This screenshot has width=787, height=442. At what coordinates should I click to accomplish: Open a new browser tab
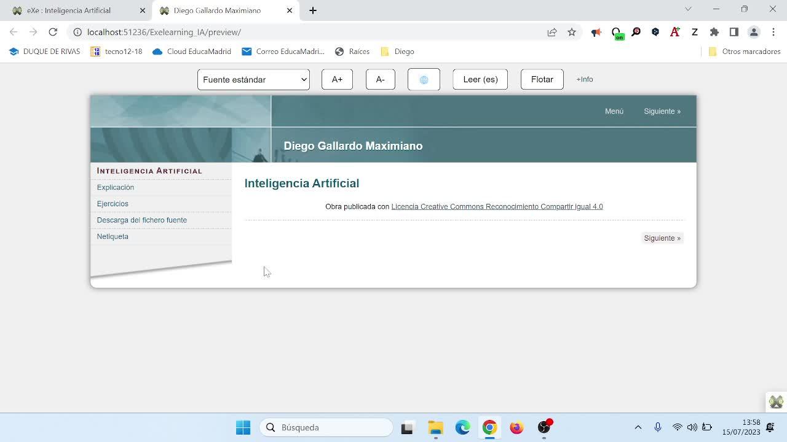point(313,10)
